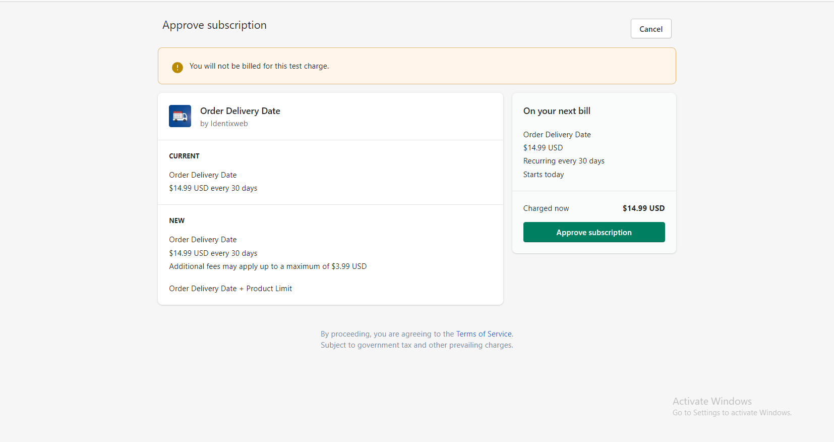Open the Terms of Service link
The image size is (834, 442).
[484, 334]
